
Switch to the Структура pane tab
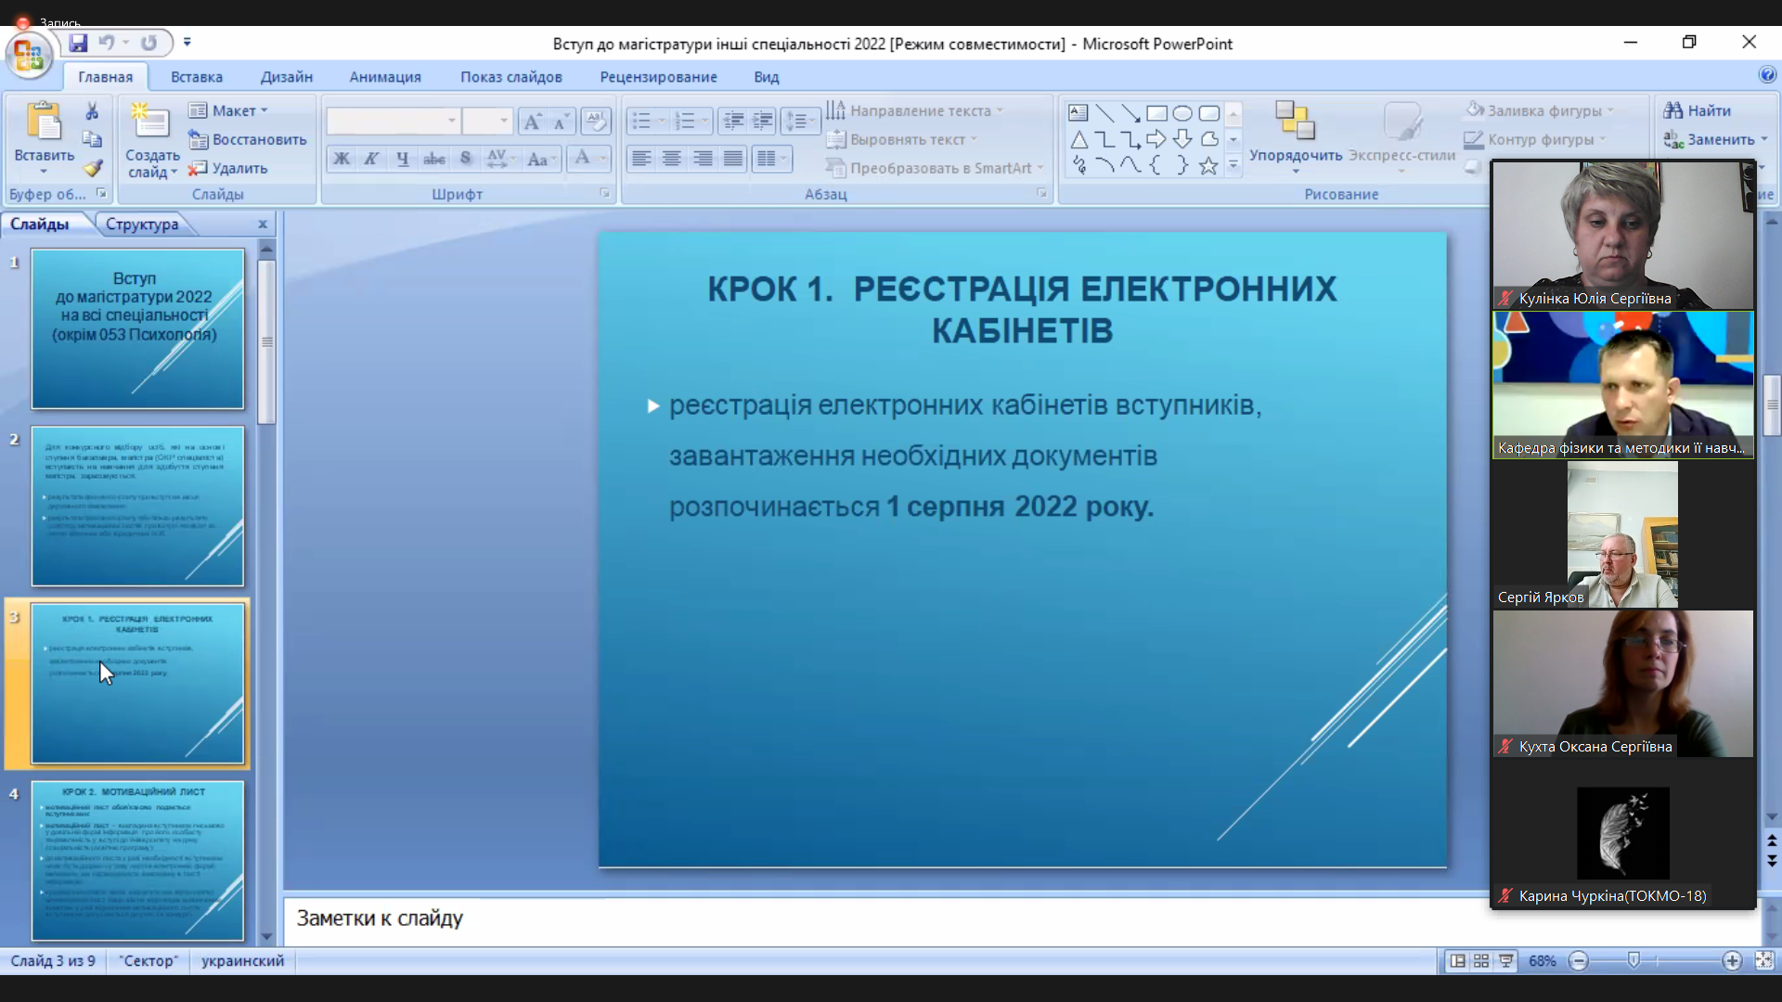coord(142,224)
